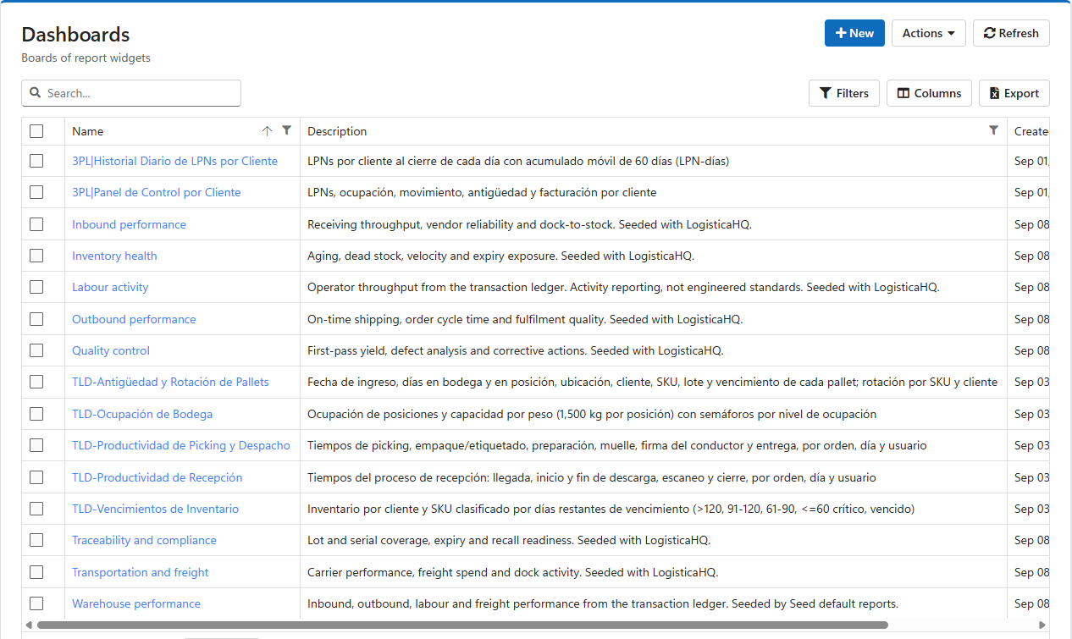
Task: Click the Export button
Action: click(x=1014, y=93)
